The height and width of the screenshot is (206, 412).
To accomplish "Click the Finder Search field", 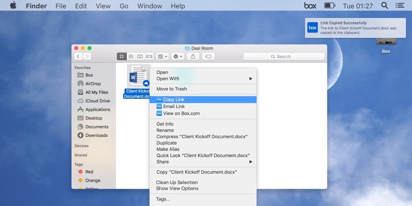I will [x=283, y=56].
